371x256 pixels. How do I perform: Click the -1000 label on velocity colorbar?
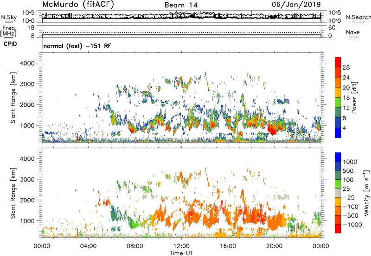352,225
